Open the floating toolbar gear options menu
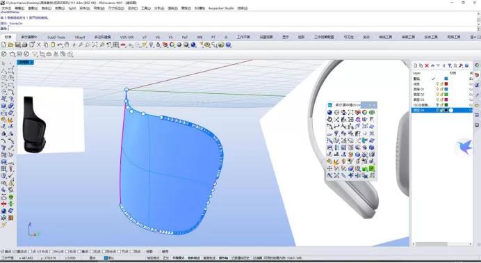The width and height of the screenshot is (481, 263). [370, 105]
